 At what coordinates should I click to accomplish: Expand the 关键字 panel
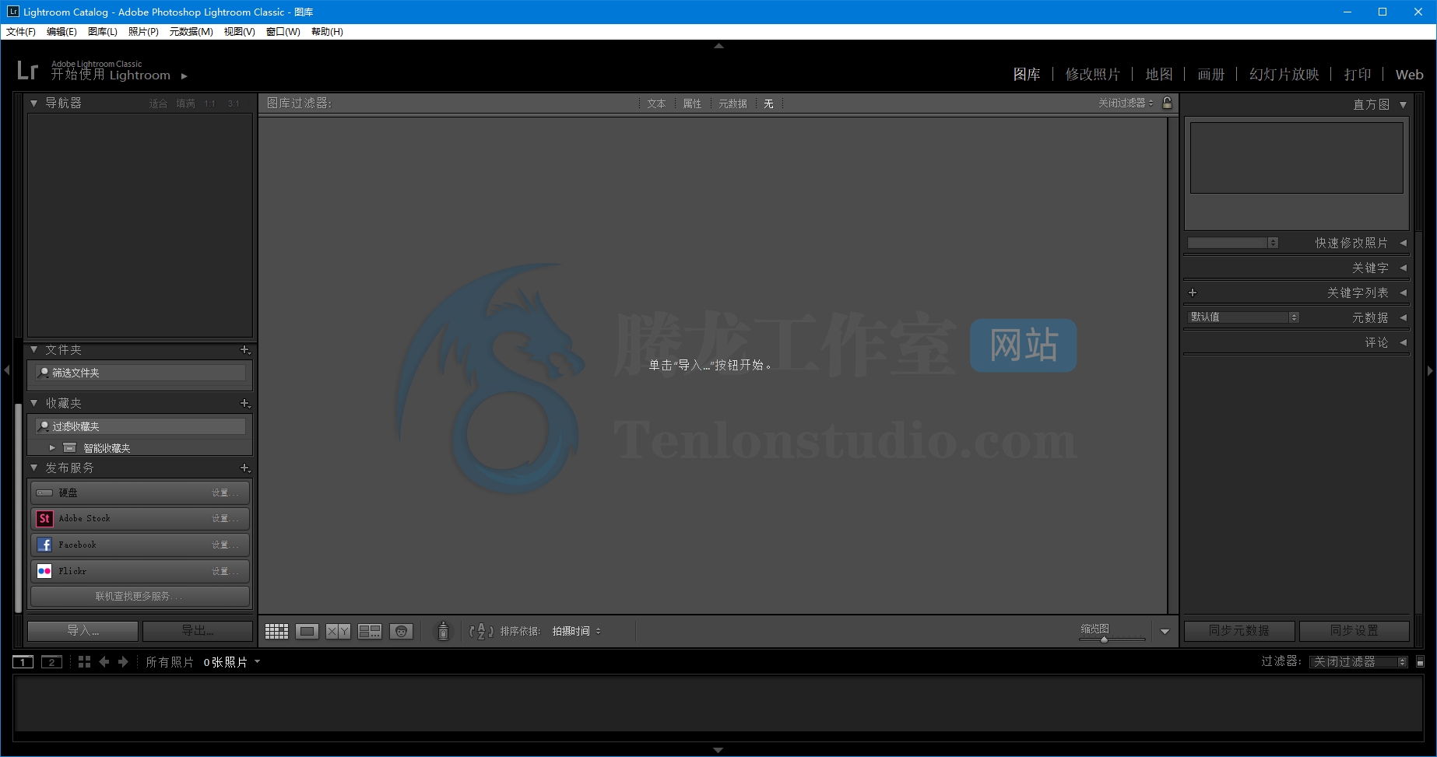point(1403,268)
